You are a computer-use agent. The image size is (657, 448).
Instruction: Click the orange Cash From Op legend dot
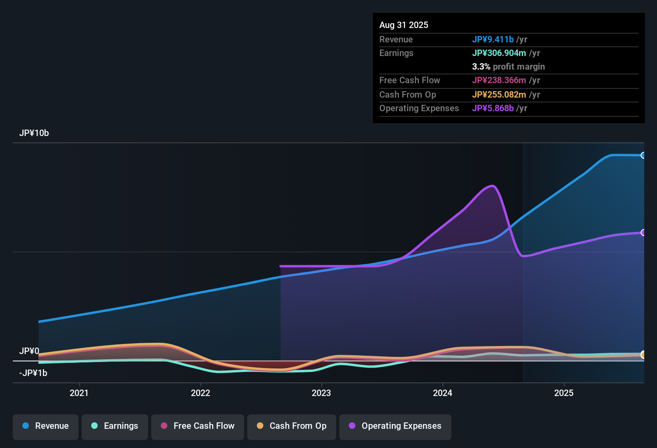(260, 426)
